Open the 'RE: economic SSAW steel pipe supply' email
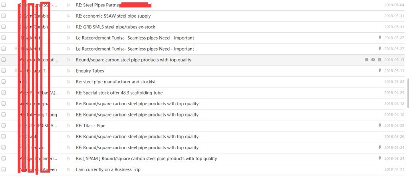This screenshot has height=177, width=409. click(x=113, y=16)
